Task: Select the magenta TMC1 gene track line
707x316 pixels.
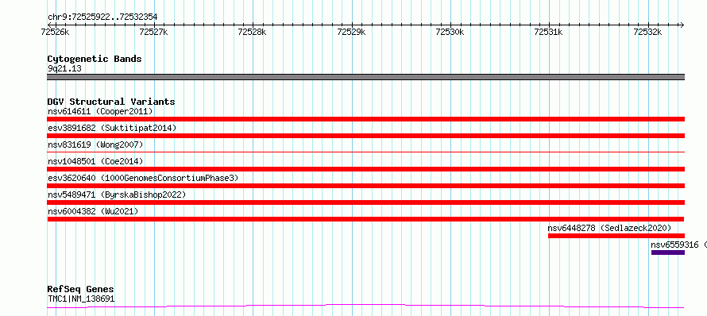Action: click(365, 306)
